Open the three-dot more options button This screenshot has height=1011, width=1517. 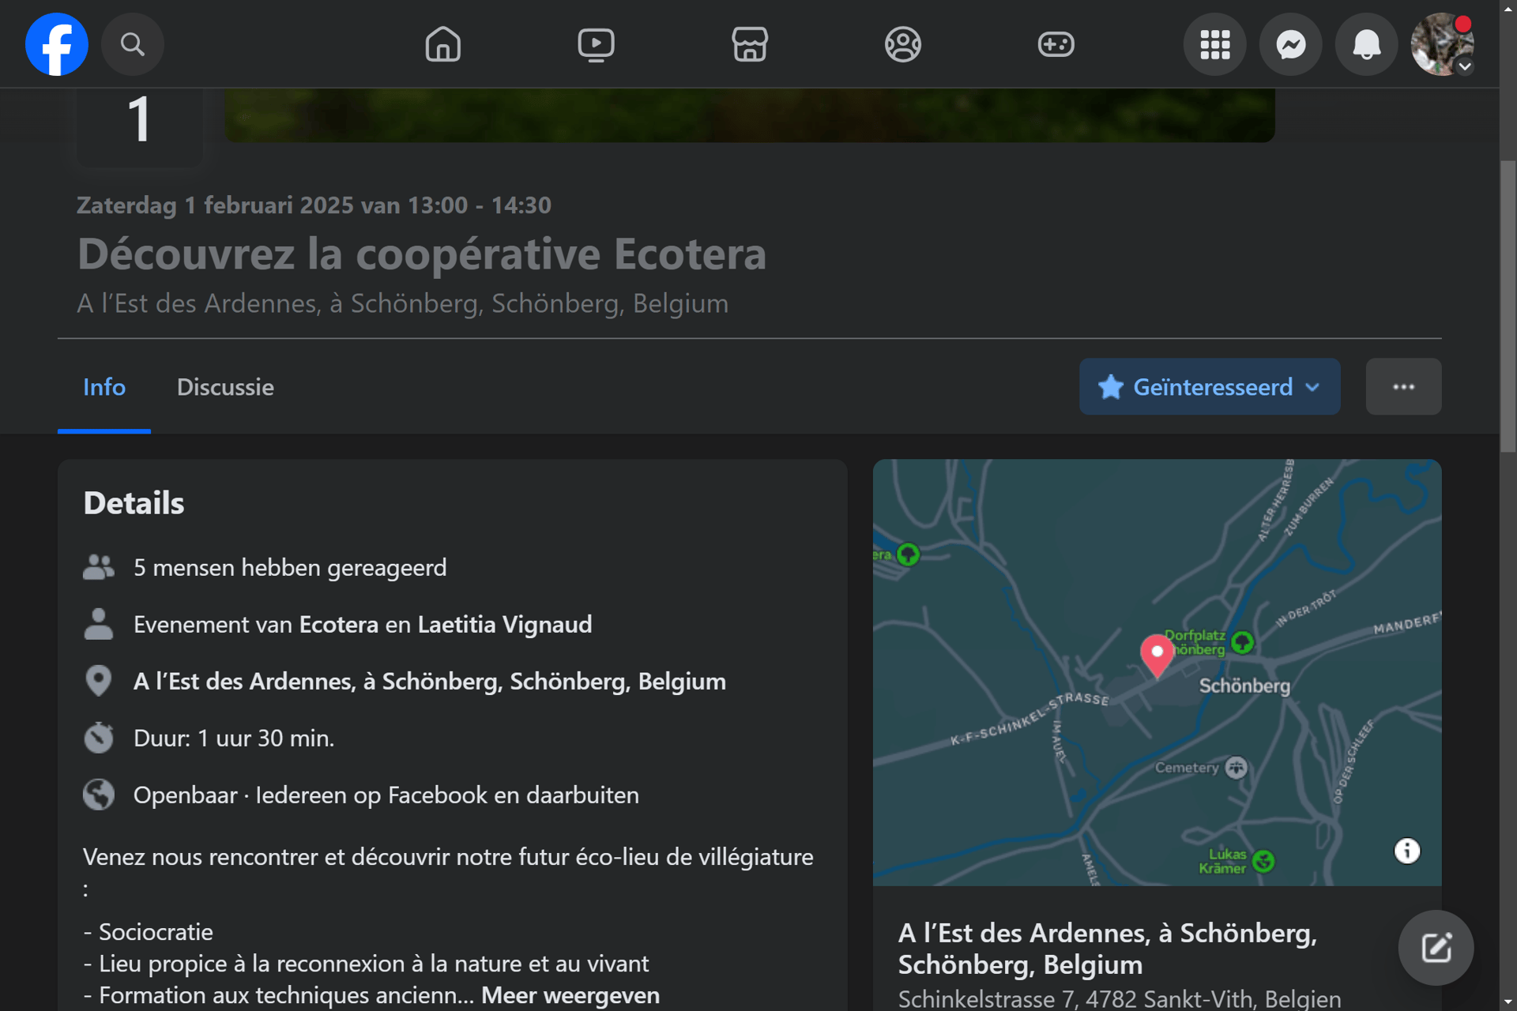click(1403, 387)
